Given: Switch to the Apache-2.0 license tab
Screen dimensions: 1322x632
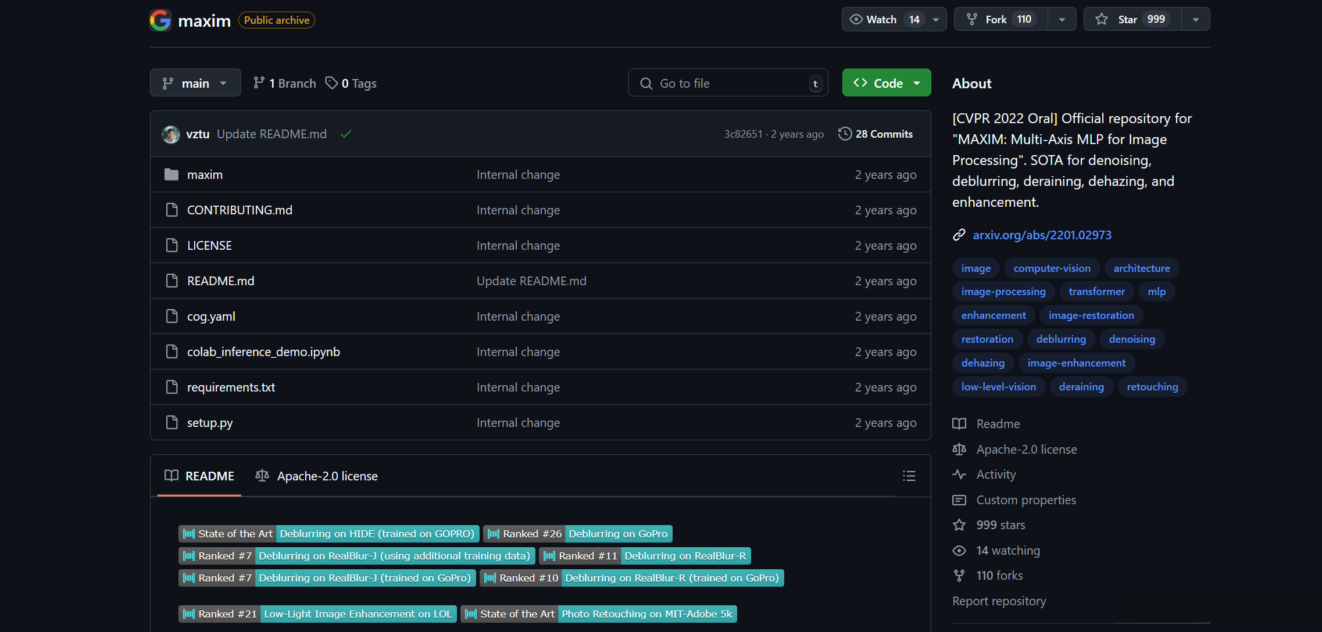Looking at the screenshot, I should pyautogui.click(x=317, y=476).
